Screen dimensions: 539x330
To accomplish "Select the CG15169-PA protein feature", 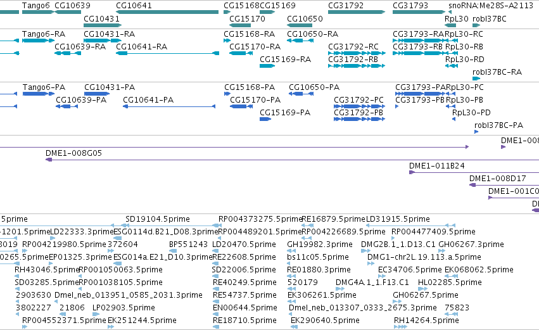I will click(265, 119).
